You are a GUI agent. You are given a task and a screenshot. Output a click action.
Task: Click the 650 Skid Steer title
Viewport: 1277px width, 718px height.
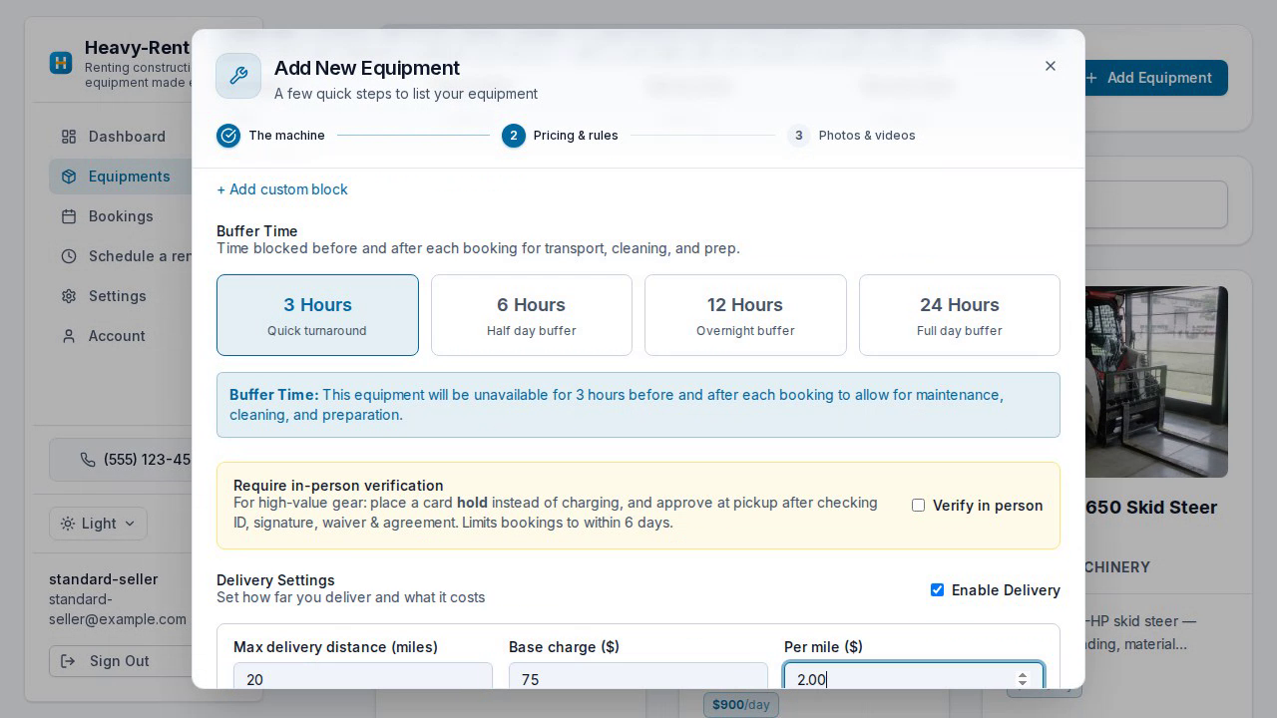tap(1151, 508)
